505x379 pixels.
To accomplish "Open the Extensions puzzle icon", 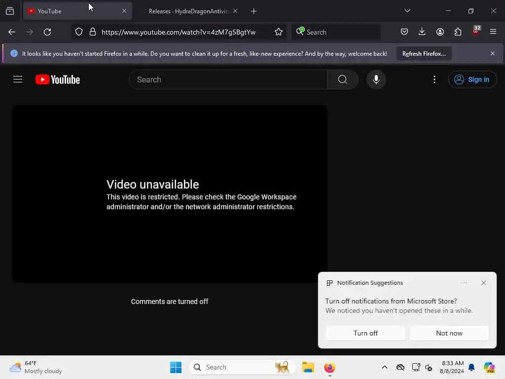I will coord(458,32).
